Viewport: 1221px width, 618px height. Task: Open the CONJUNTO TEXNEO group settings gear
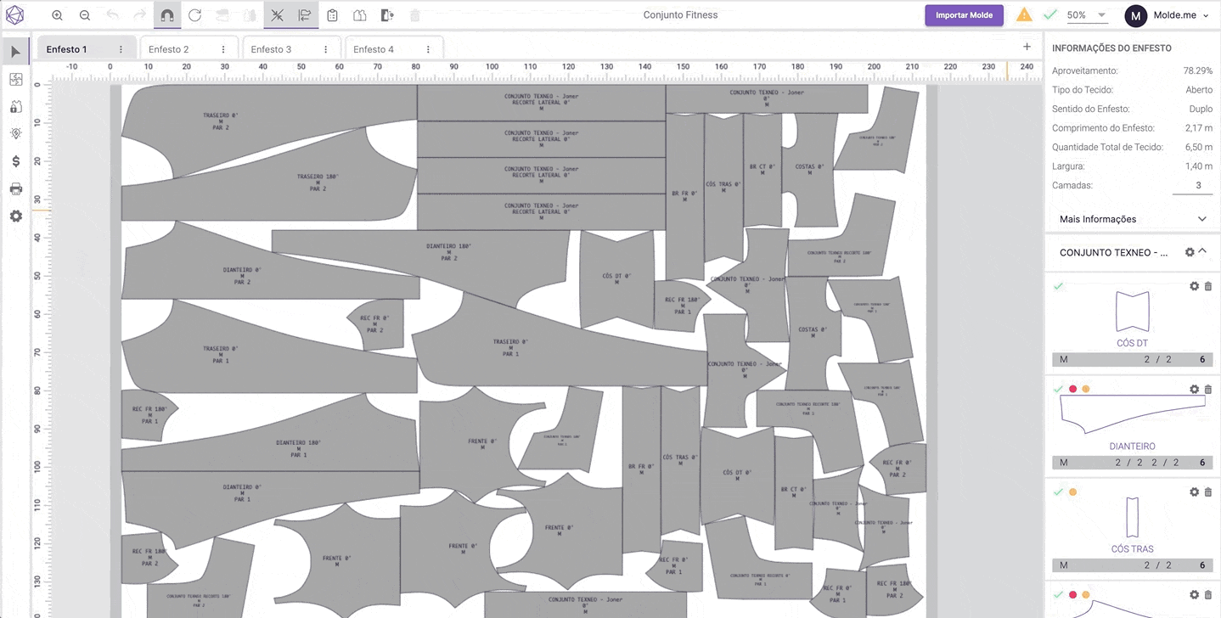pyautogui.click(x=1190, y=252)
